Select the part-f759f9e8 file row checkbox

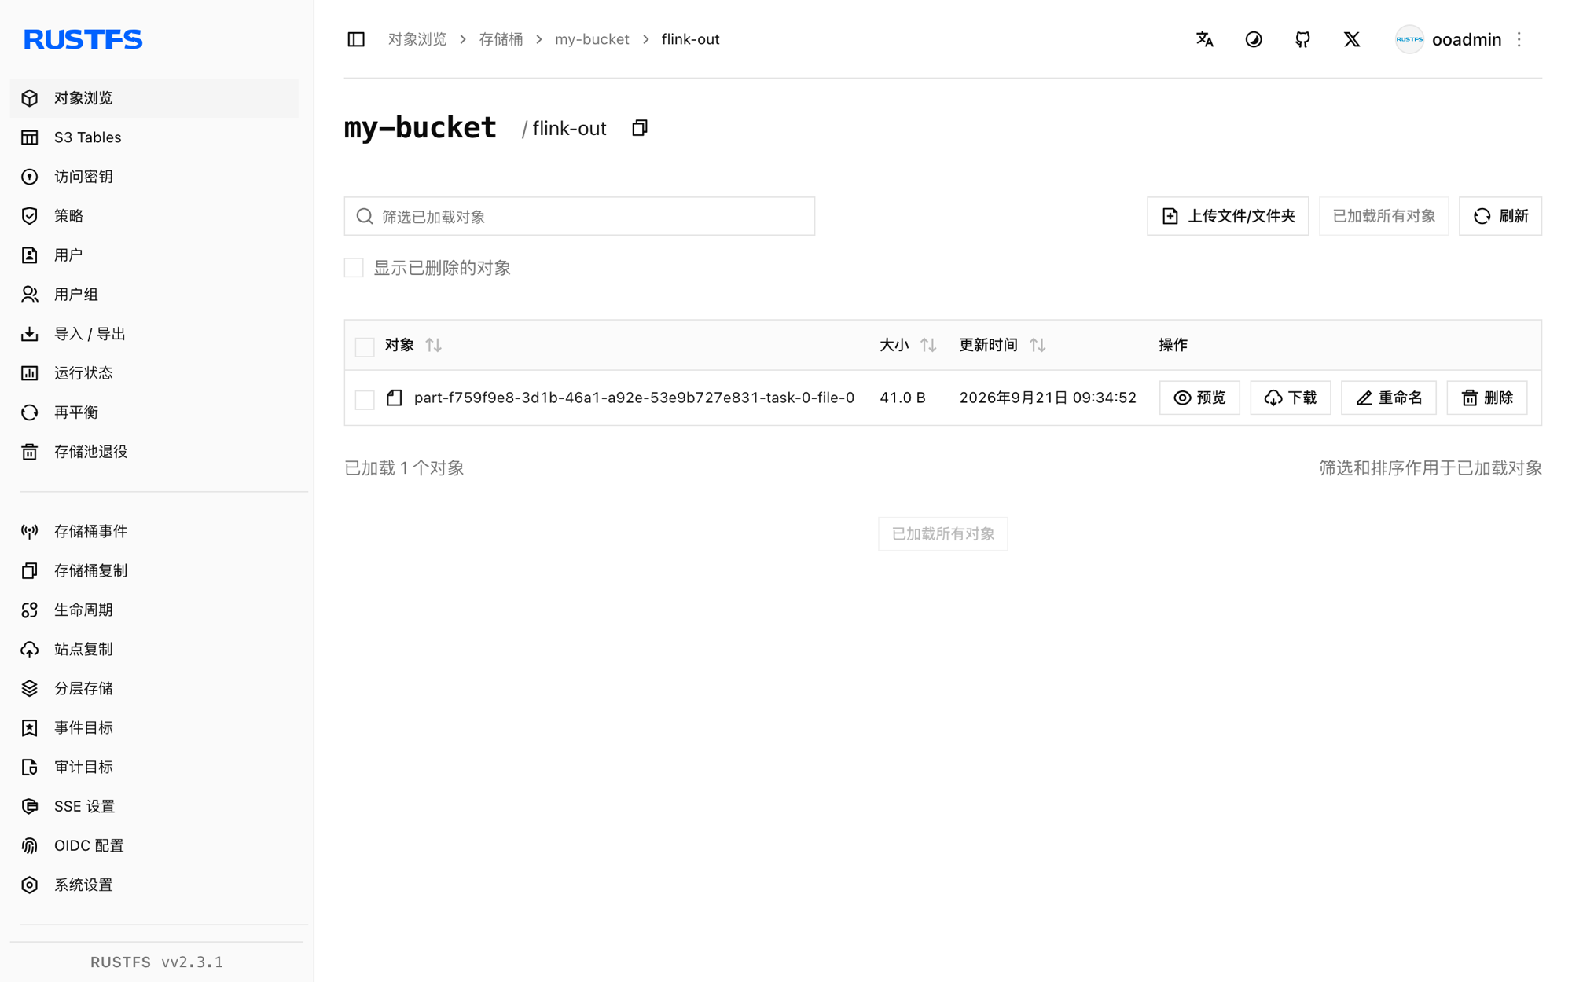[365, 399]
